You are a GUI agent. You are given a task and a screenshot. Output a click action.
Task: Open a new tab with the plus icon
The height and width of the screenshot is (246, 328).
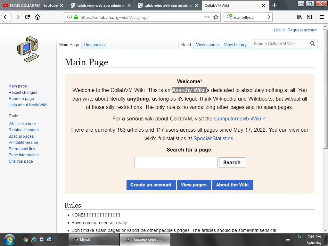point(275,5)
